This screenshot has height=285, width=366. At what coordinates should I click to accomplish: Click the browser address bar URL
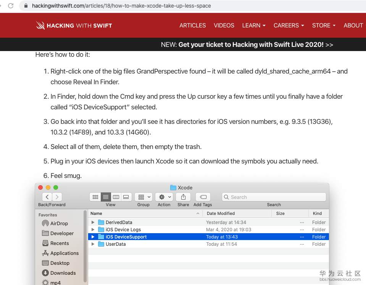click(121, 6)
